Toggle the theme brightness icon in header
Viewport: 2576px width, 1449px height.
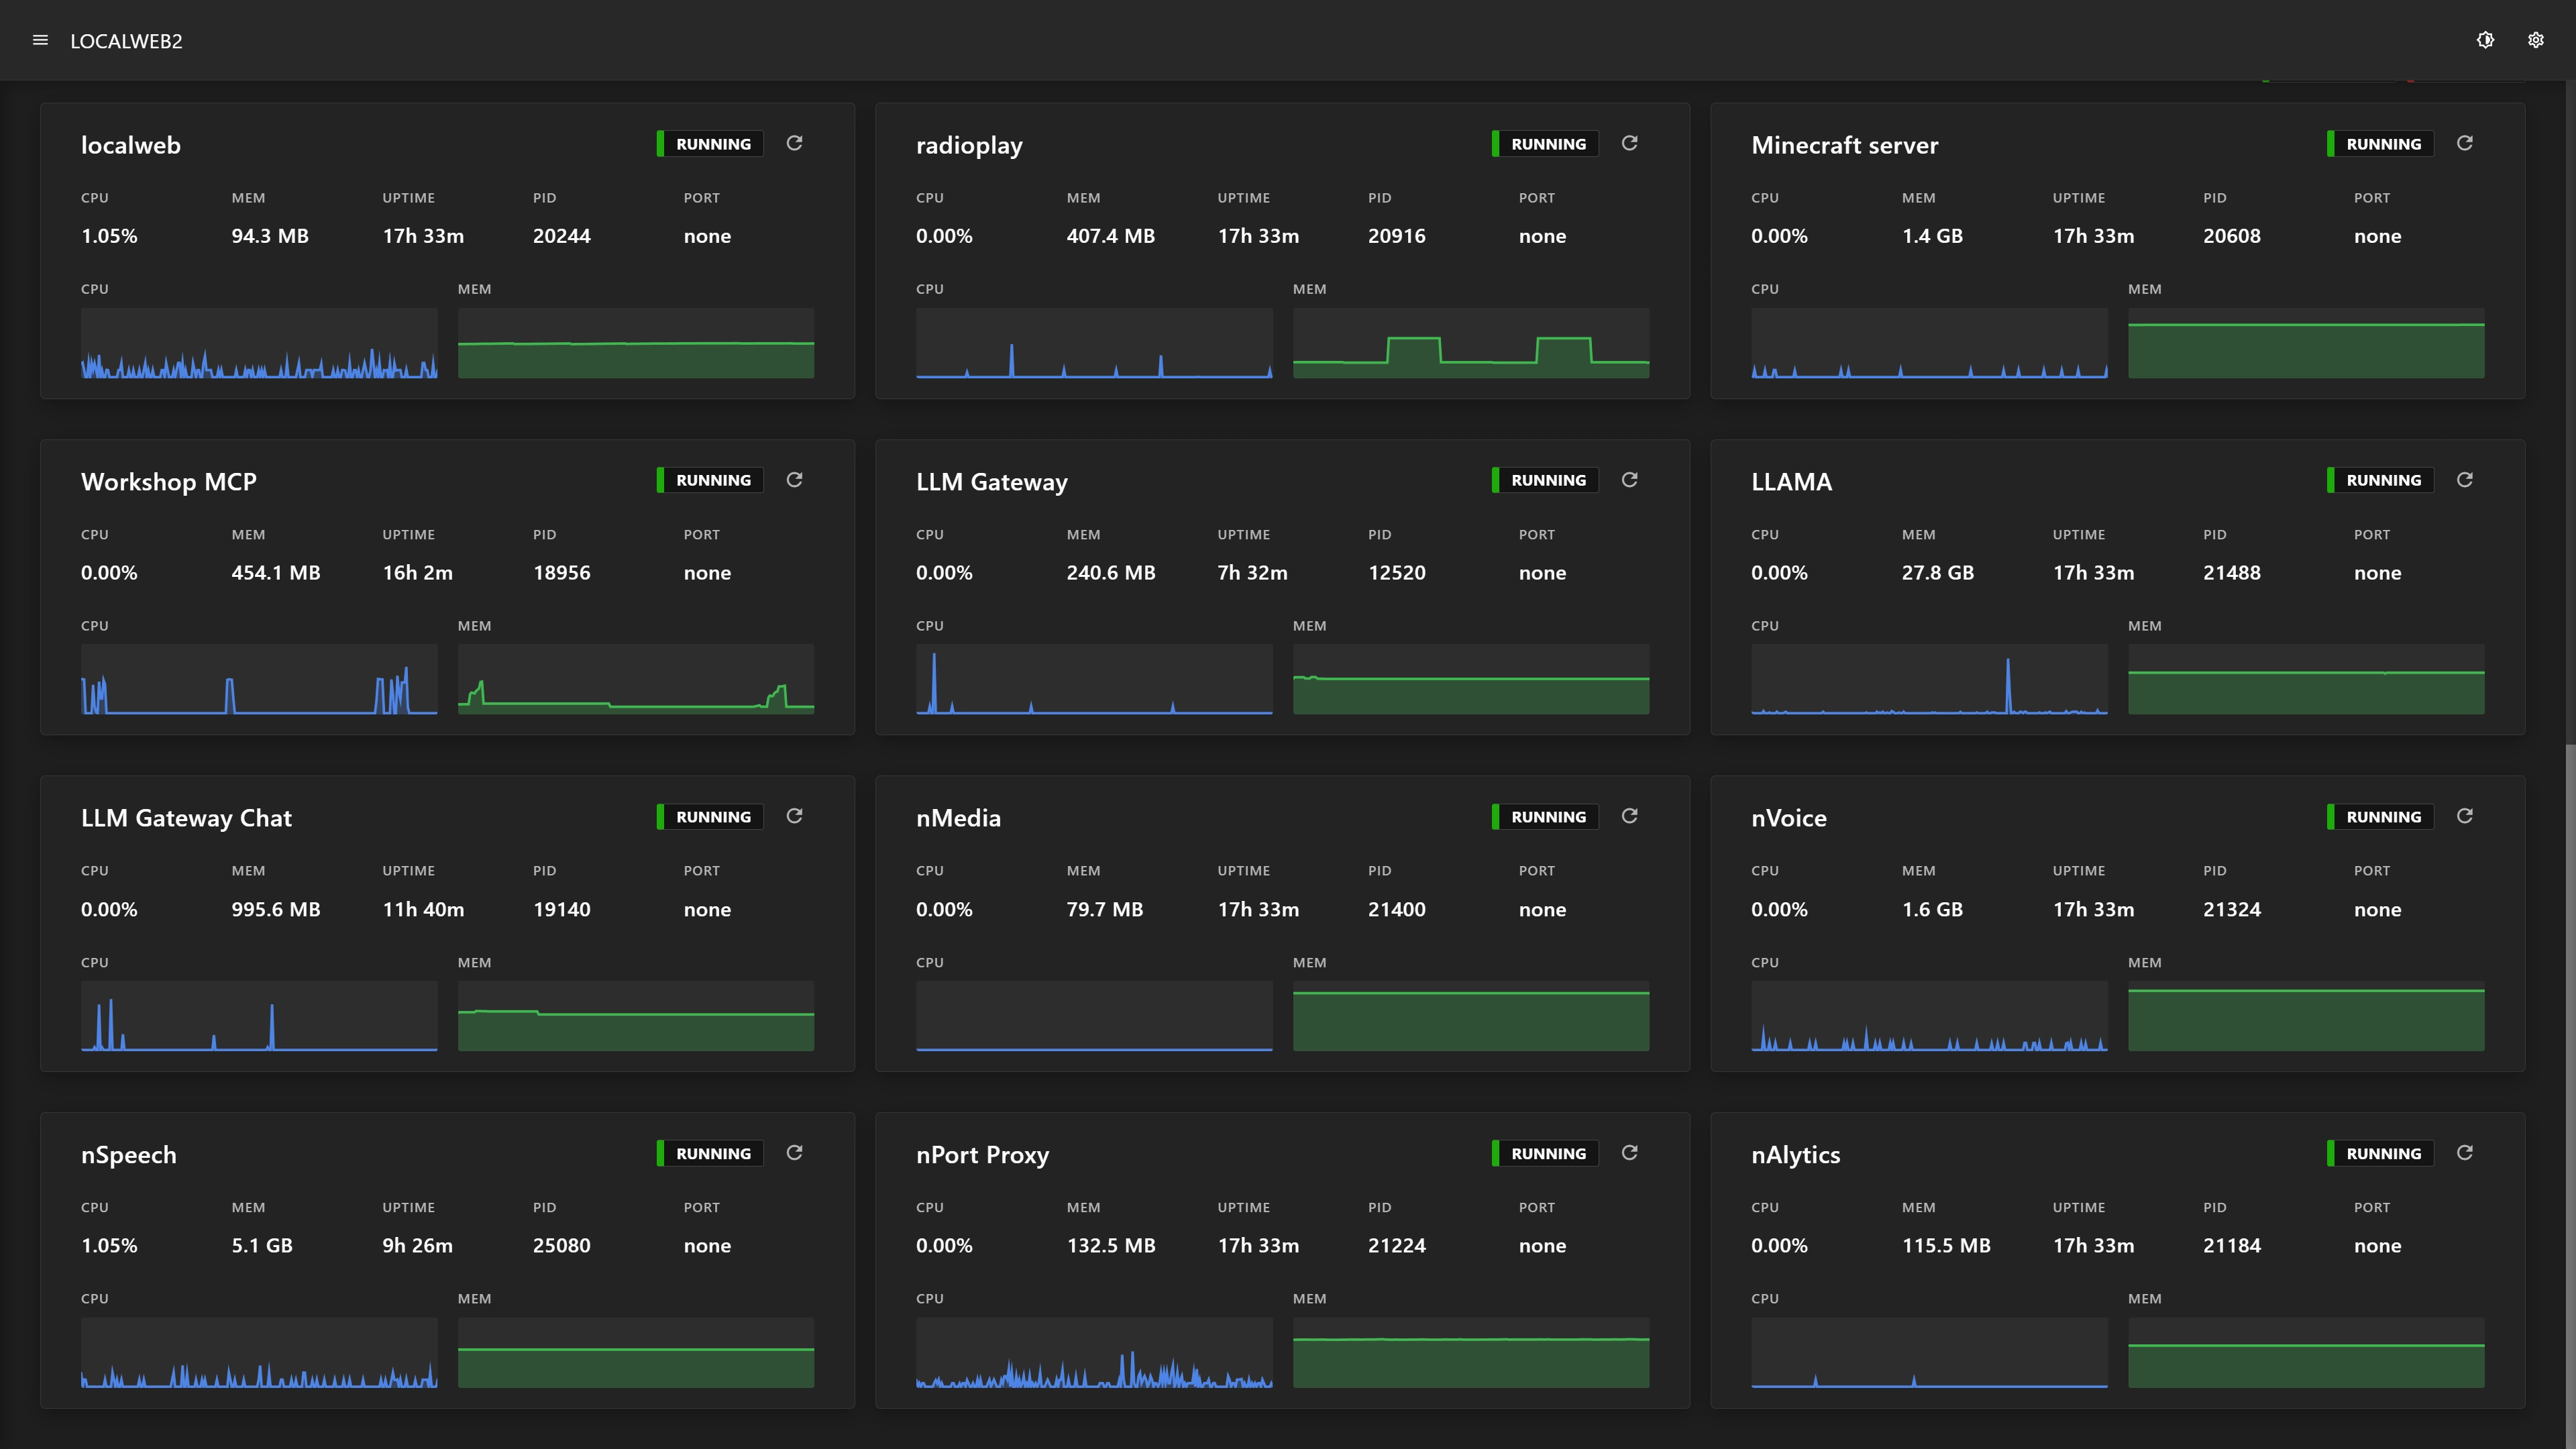tap(2485, 40)
